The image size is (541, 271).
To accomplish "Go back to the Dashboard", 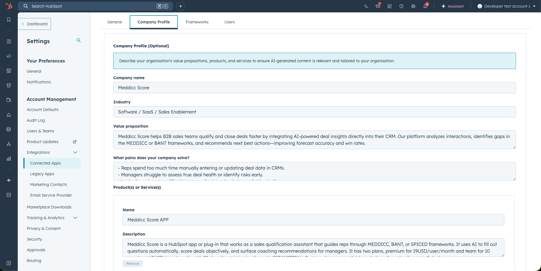I will point(34,24).
